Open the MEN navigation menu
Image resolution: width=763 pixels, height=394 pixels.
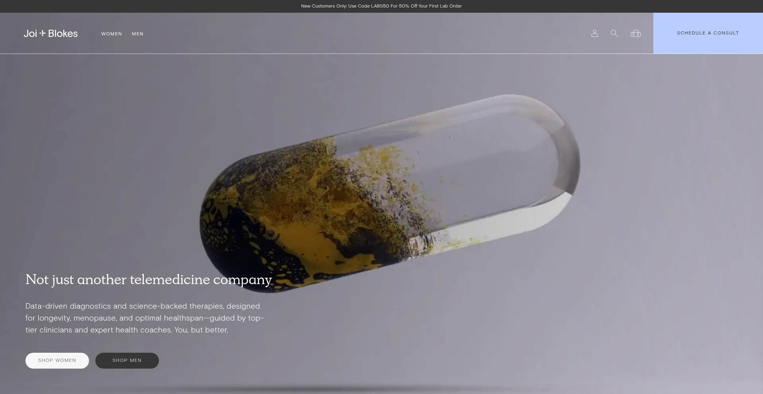pos(137,34)
